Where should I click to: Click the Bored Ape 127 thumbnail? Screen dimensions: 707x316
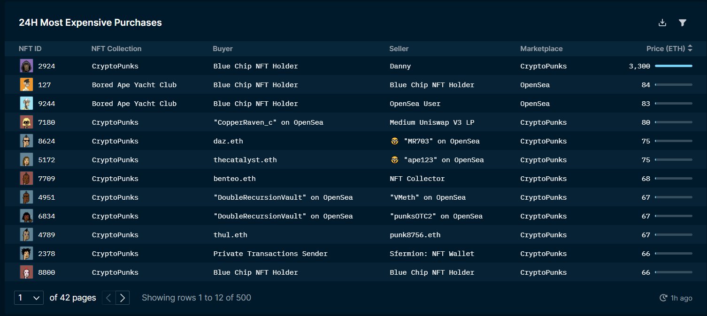[x=26, y=85]
